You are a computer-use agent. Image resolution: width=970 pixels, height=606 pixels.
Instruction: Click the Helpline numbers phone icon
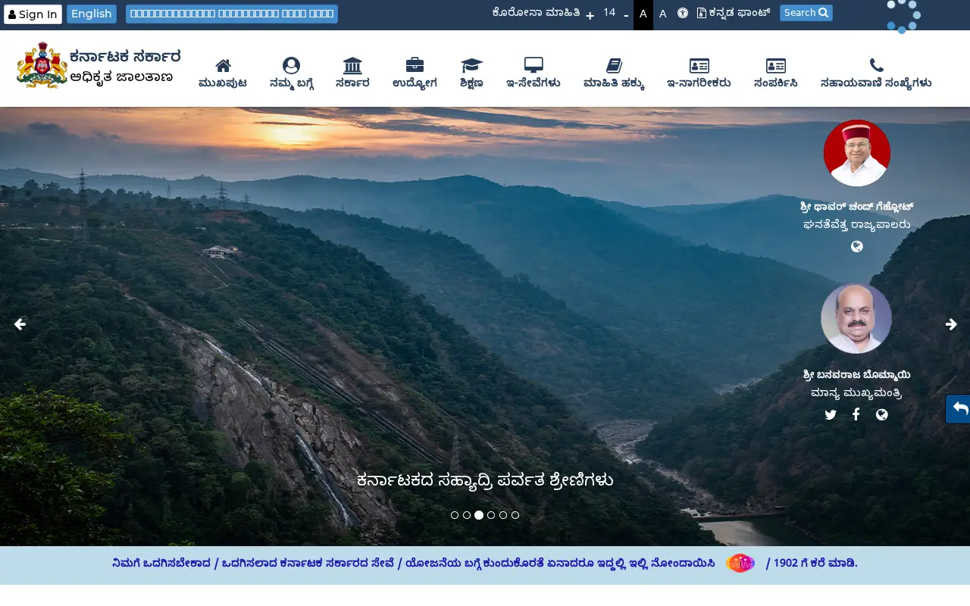coord(876,65)
